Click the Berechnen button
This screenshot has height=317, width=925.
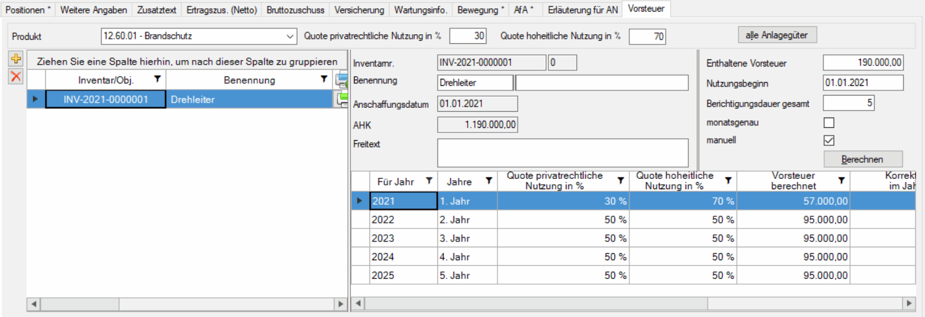click(x=862, y=159)
